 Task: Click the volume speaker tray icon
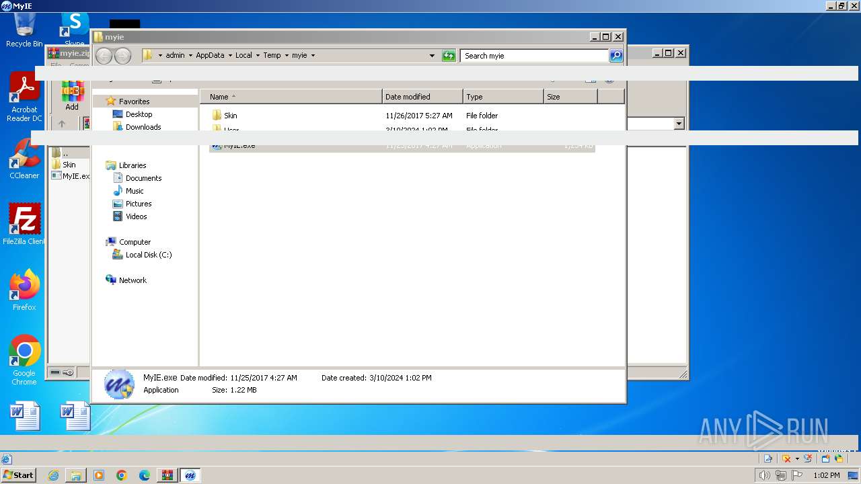click(x=764, y=475)
